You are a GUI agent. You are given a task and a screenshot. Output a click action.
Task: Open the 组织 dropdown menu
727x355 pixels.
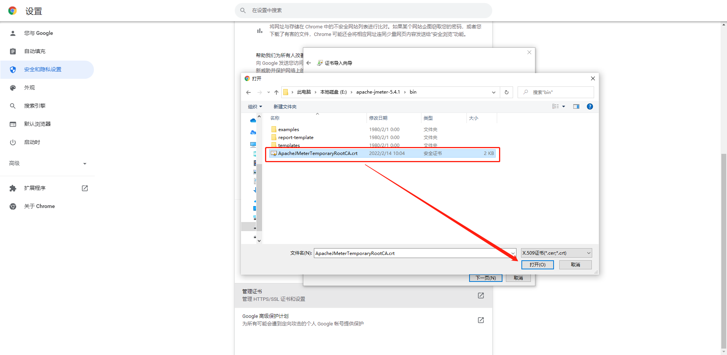pos(255,107)
